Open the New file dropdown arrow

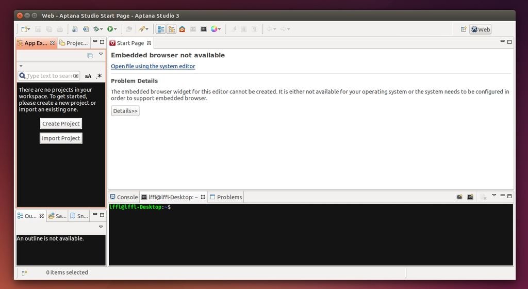coord(29,29)
